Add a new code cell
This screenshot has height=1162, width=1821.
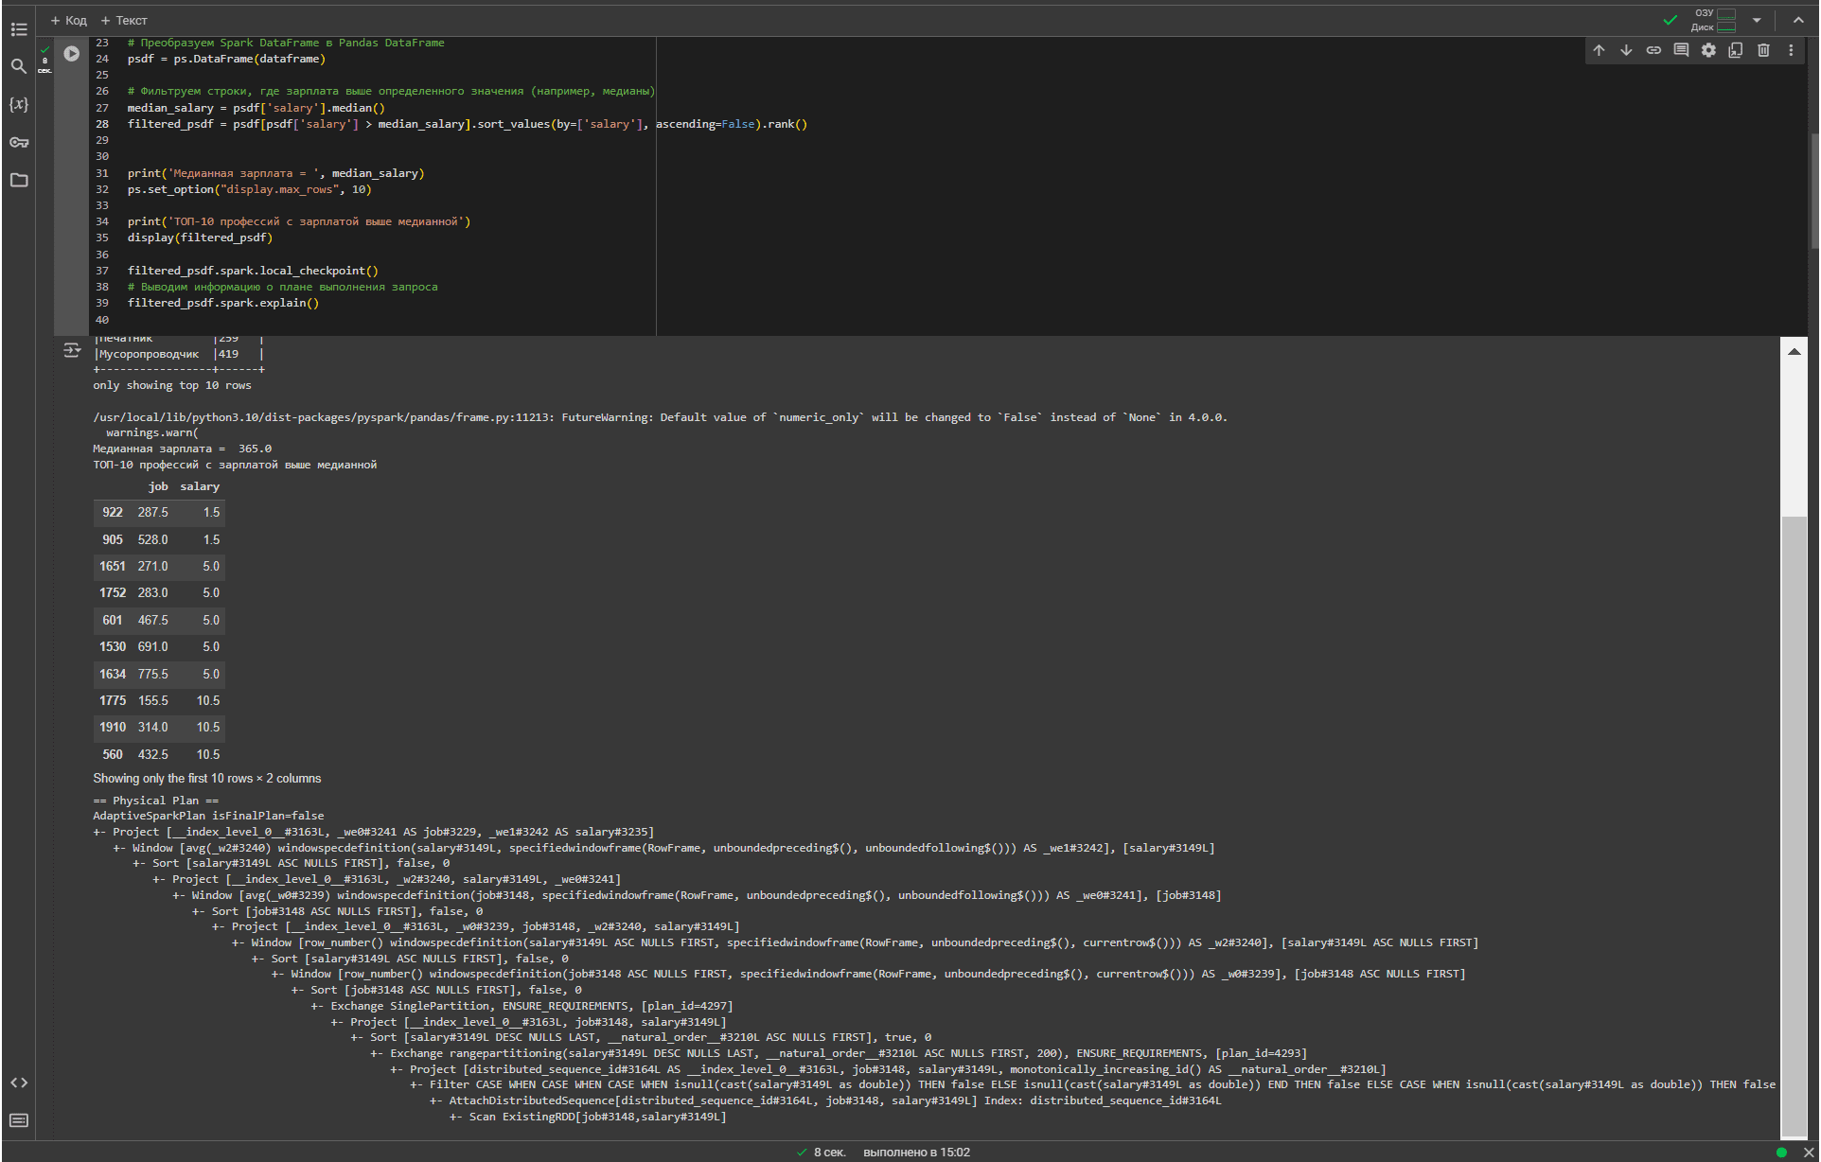tap(68, 20)
